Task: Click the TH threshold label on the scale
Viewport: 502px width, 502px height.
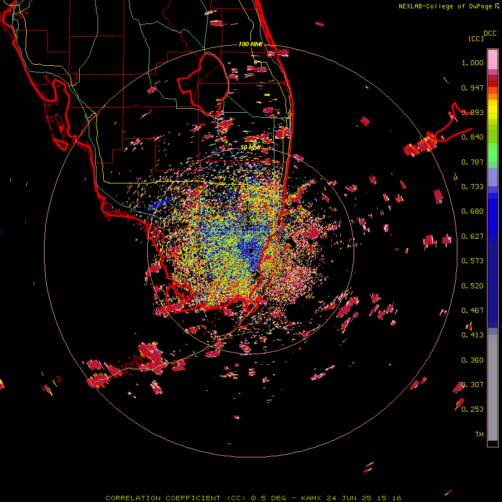Action: coord(479,435)
